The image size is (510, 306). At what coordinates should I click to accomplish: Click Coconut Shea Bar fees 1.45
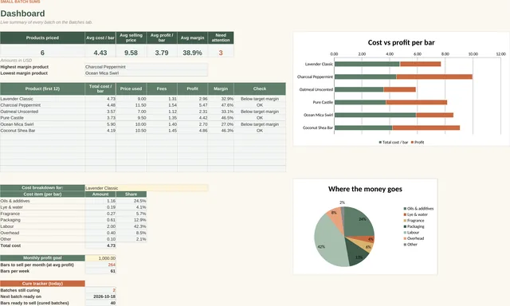(x=162, y=131)
